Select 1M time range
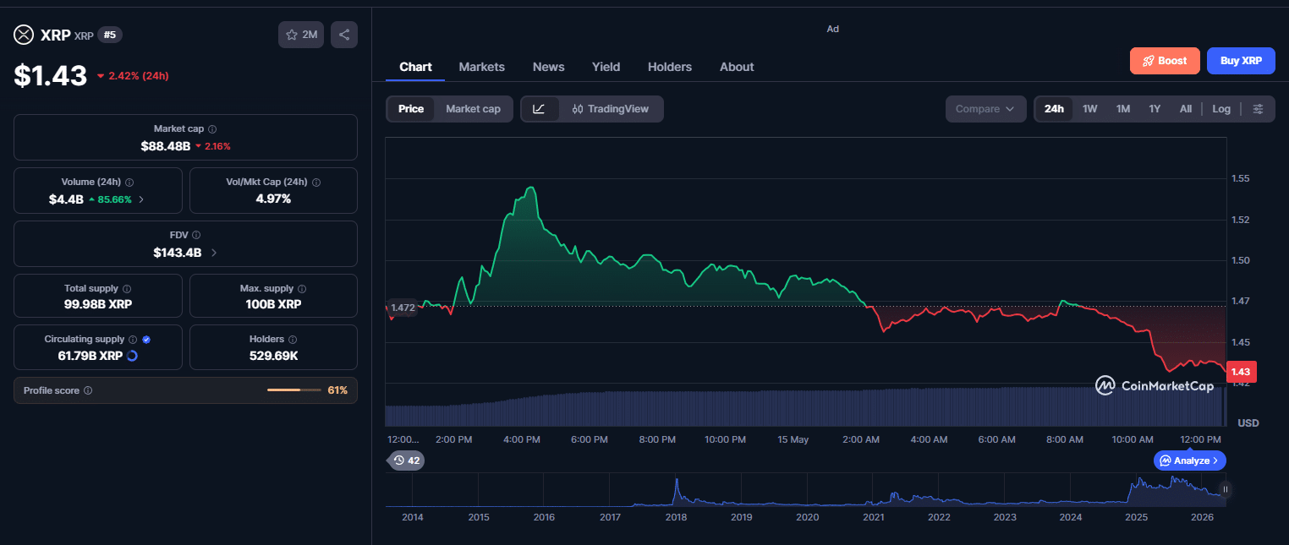 (1123, 109)
